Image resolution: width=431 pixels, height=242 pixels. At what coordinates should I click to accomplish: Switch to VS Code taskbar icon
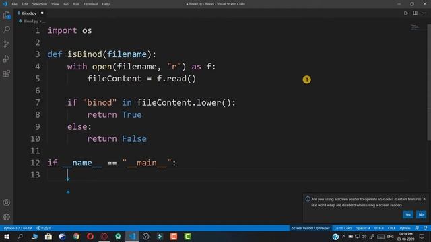[132, 237]
